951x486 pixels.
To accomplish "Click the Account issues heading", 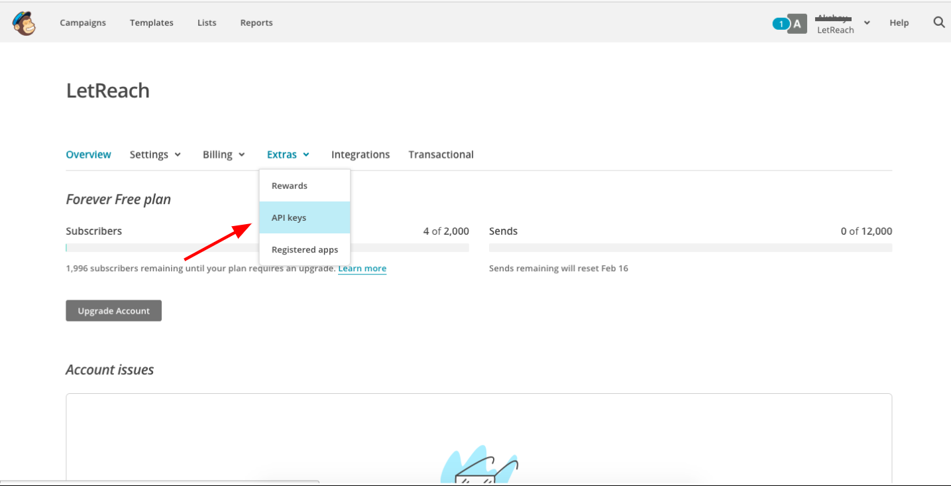I will pyautogui.click(x=110, y=369).
